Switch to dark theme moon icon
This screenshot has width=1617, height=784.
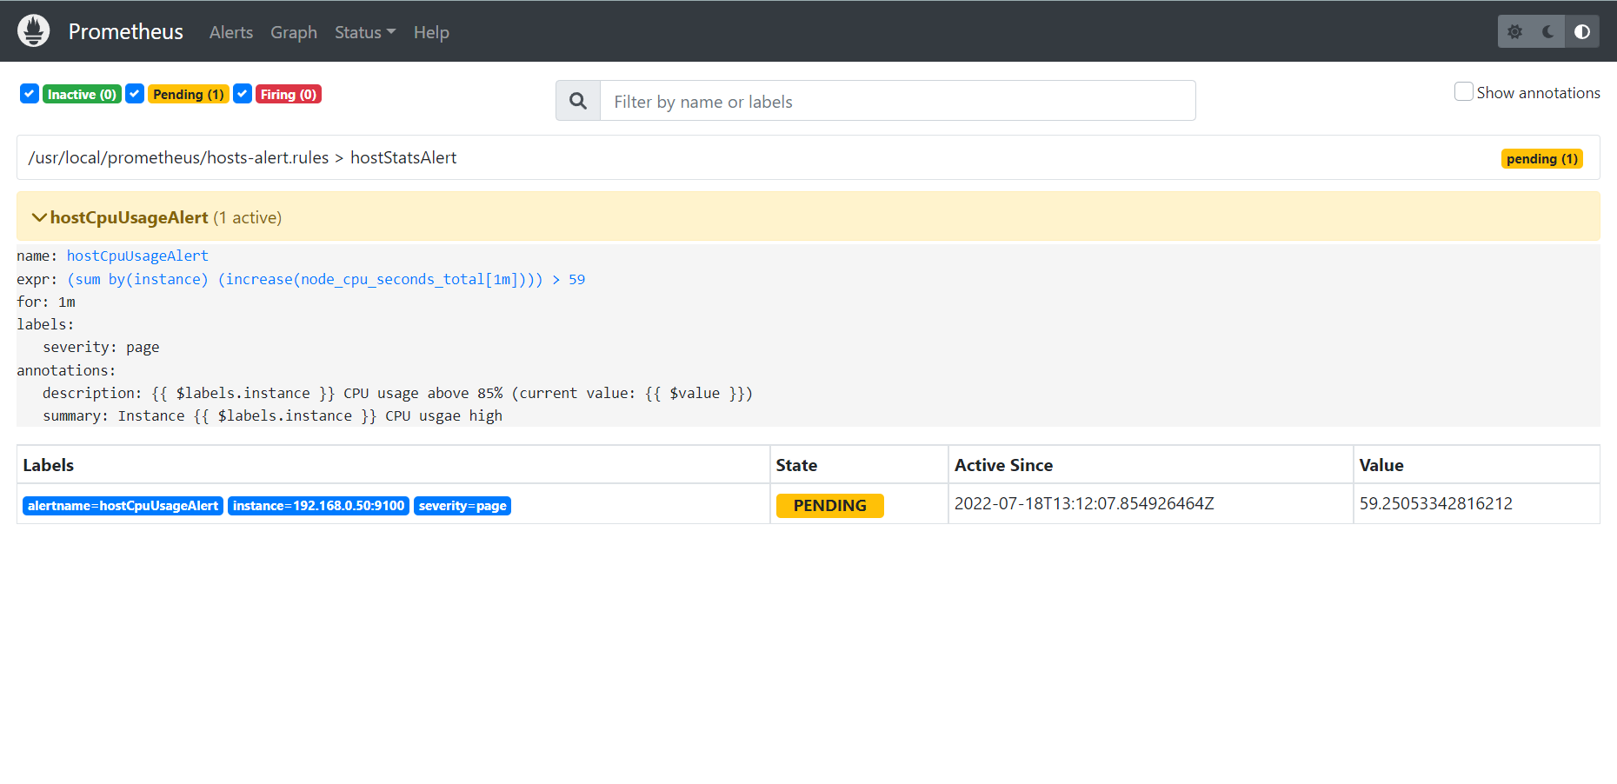1548,32
